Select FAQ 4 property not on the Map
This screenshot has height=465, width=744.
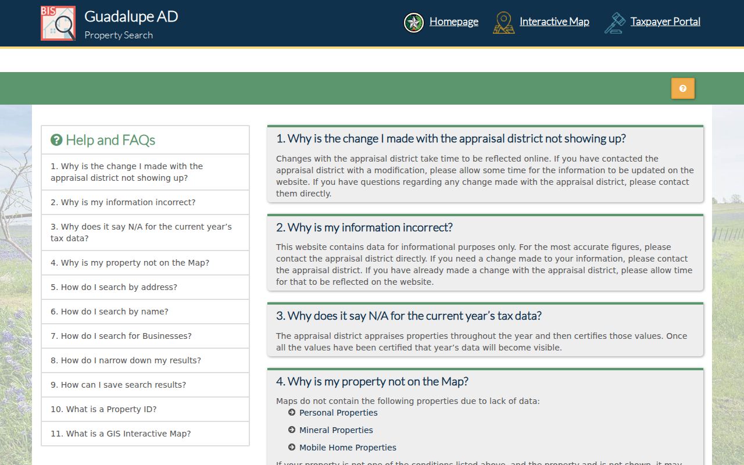pyautogui.click(x=145, y=263)
